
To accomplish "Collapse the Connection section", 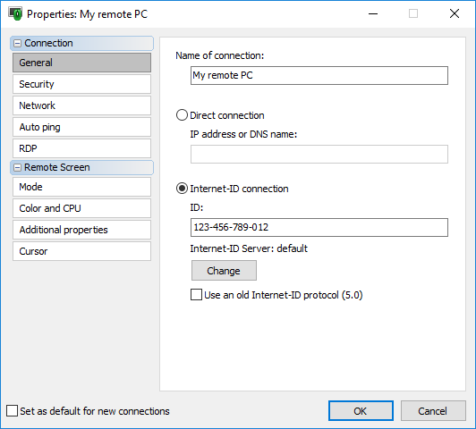I will point(18,44).
